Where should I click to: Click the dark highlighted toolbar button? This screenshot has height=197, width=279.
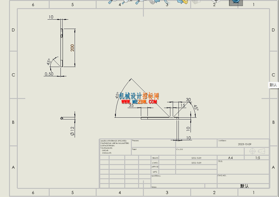pos(236,2)
